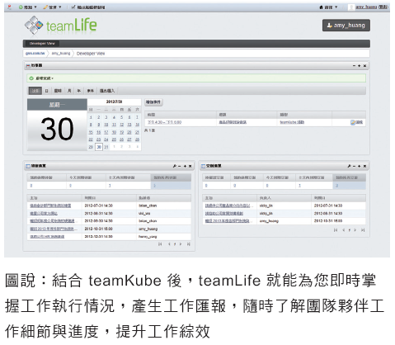Open the gss.com.tw breadcrumb link

(x=35, y=54)
